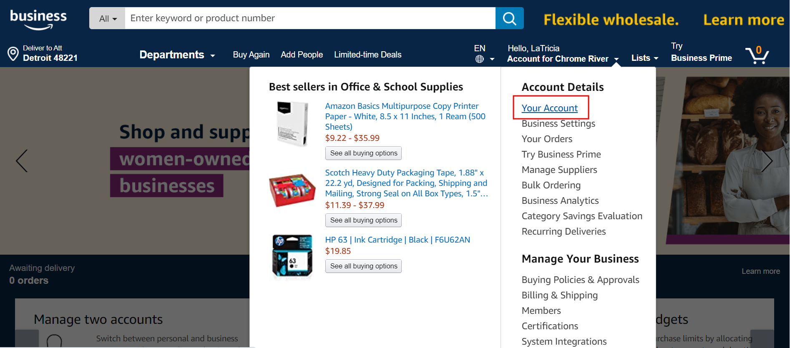This screenshot has width=790, height=348.
Task: Select Buy Again in the navigation bar
Action: coord(251,55)
